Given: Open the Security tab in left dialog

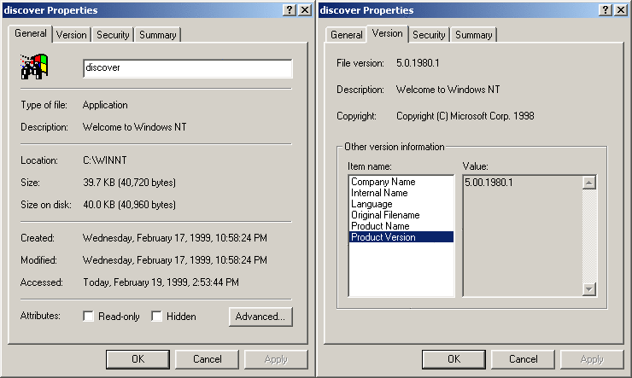Looking at the screenshot, I should [x=113, y=35].
